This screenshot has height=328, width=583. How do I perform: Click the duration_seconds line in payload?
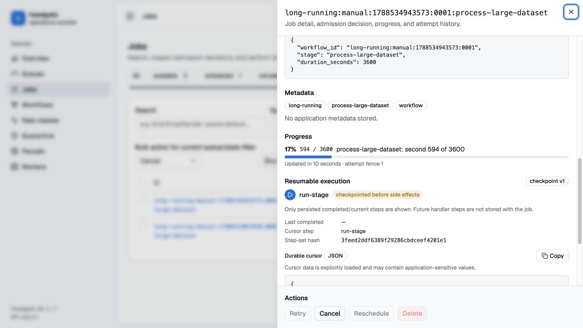click(x=337, y=62)
